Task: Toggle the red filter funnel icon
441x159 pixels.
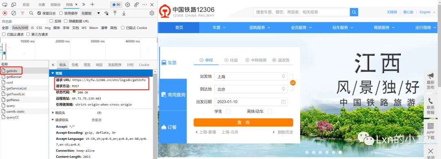Action: pos(22,13)
